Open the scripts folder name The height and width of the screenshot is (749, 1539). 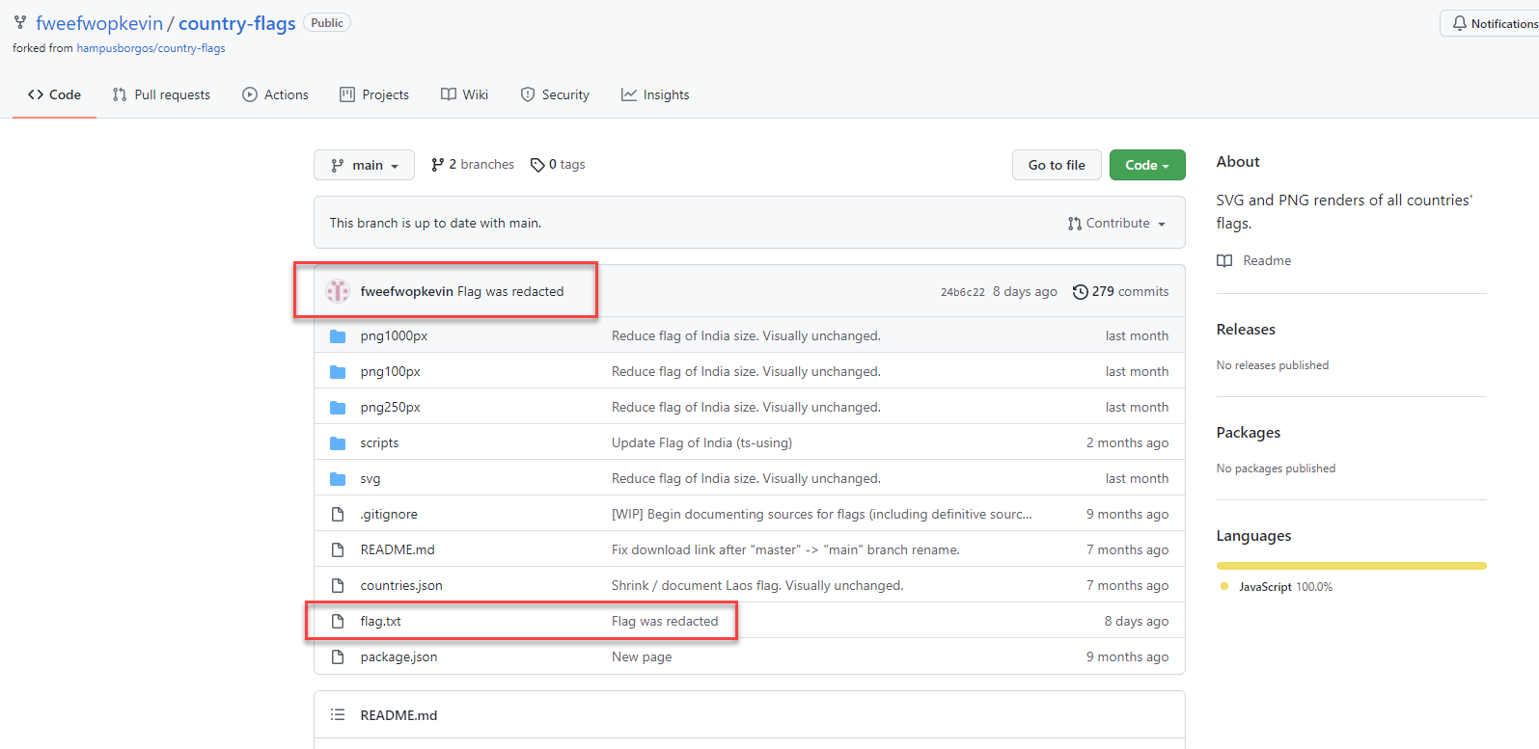pos(379,443)
